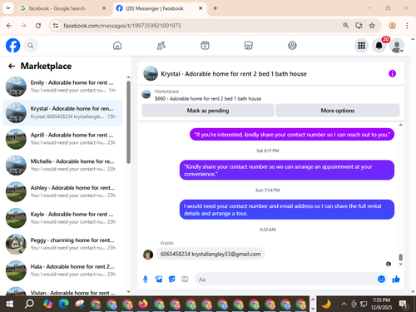The height and width of the screenshot is (312, 416).
Task: Open the emoji picker in message box
Action: 381,280
